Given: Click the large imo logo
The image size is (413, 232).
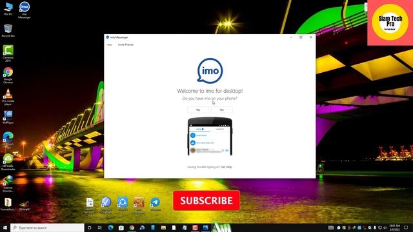Looking at the screenshot, I should [x=210, y=70].
